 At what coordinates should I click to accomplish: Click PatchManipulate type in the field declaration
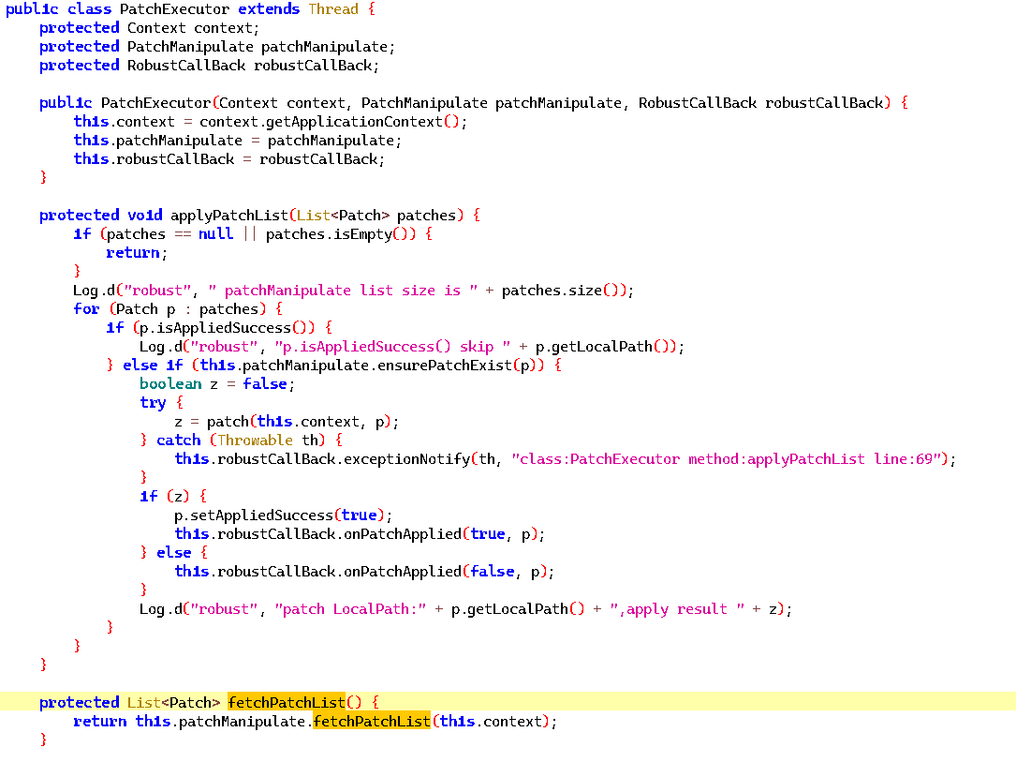190,46
